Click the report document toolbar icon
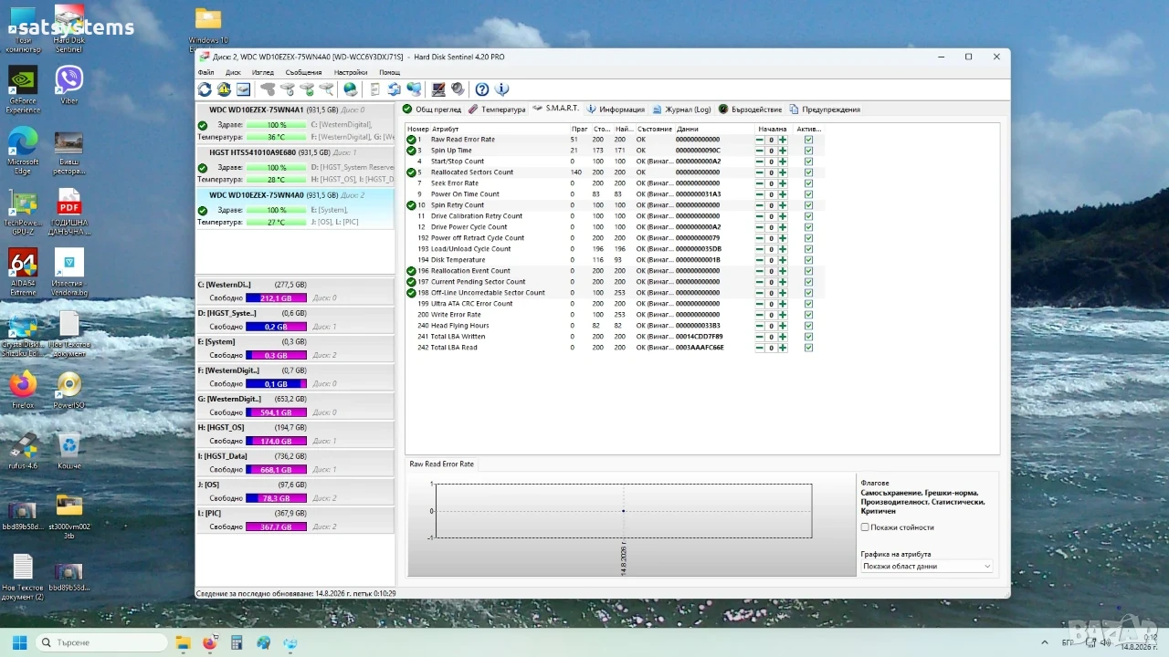Viewport: 1169px width, 657px height. click(x=374, y=89)
